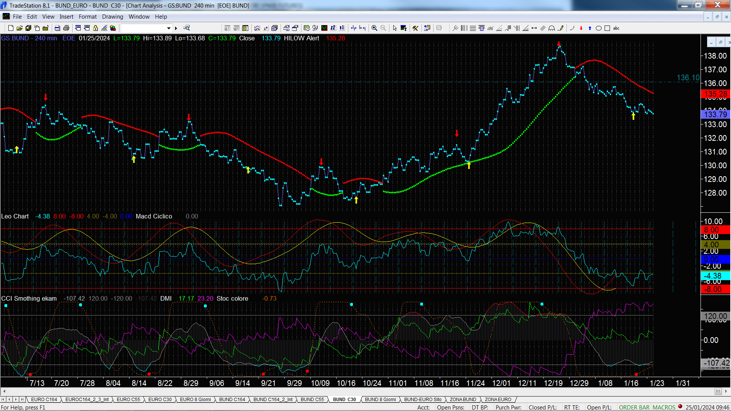This screenshot has height=411, width=731.
Task: Select the red down arrow tool
Action: [581, 28]
